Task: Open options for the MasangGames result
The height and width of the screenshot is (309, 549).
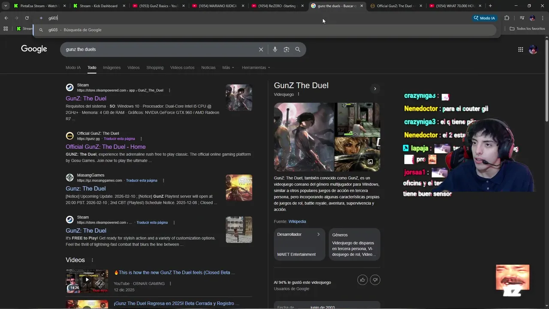Action: tap(163, 181)
